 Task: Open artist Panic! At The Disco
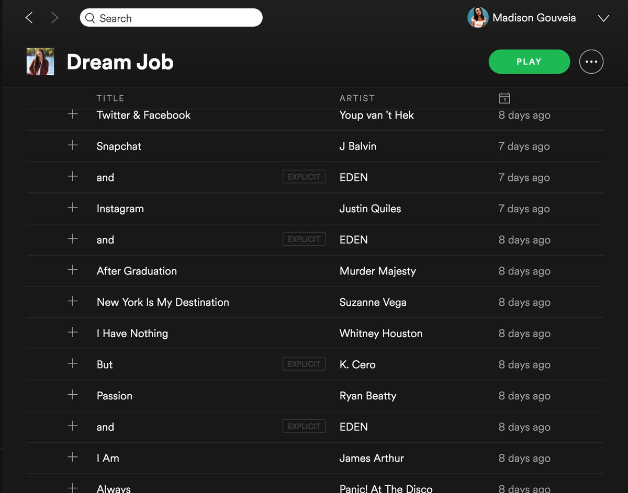tap(386, 489)
